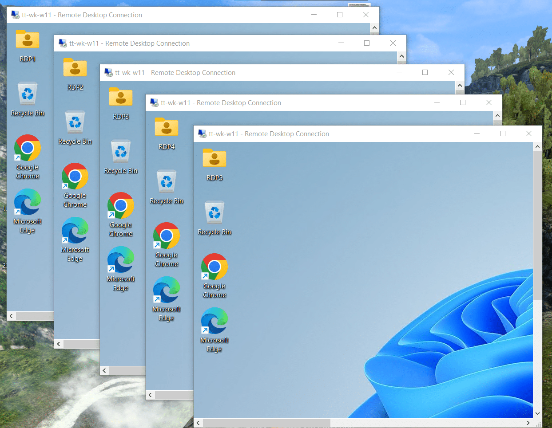Open the RDP1 folder icon
The width and height of the screenshot is (552, 428).
(x=28, y=39)
